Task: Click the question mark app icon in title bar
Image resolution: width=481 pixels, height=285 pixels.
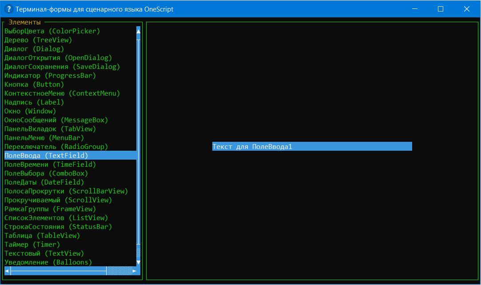Action: [8, 9]
